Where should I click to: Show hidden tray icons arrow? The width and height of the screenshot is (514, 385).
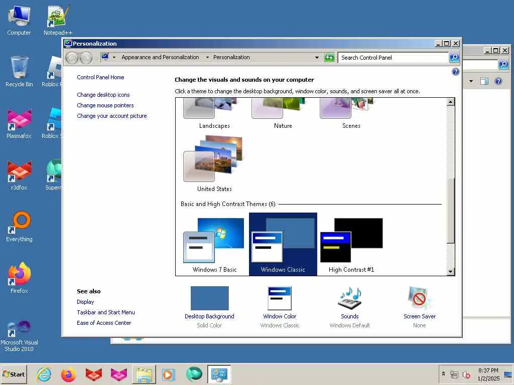click(443, 374)
